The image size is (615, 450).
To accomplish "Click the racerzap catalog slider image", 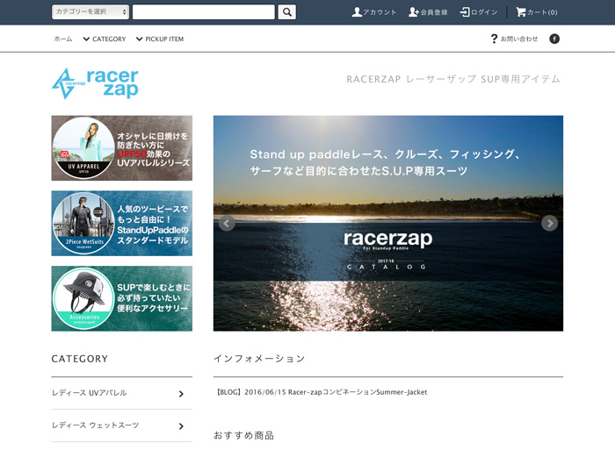I will coord(388,223).
